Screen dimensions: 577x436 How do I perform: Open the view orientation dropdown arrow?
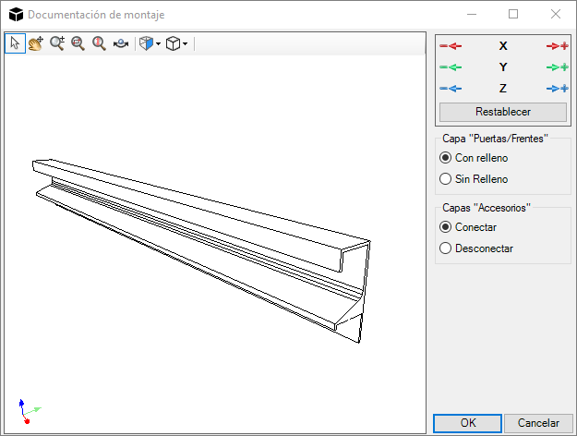click(x=185, y=43)
